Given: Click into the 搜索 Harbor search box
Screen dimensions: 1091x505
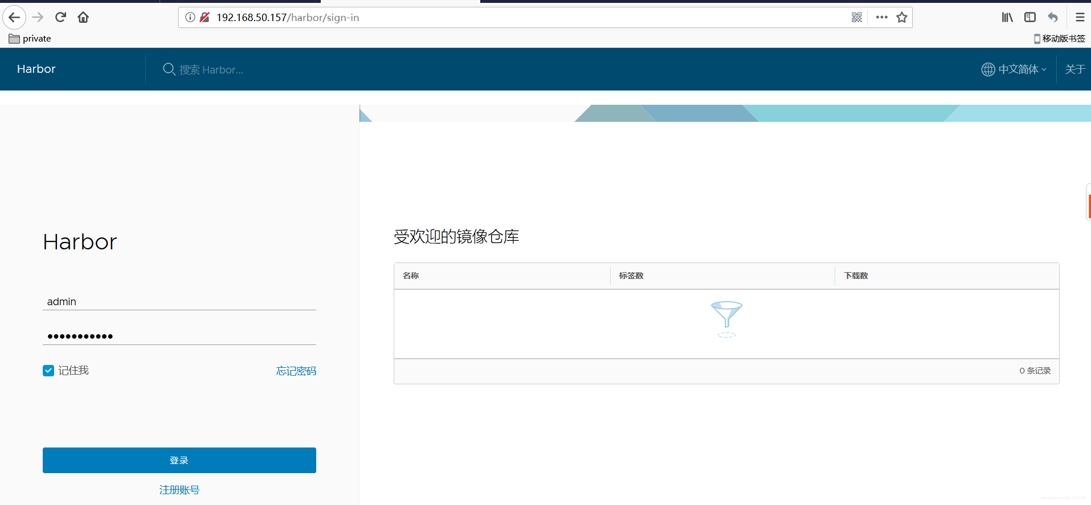Looking at the screenshot, I should click(211, 69).
